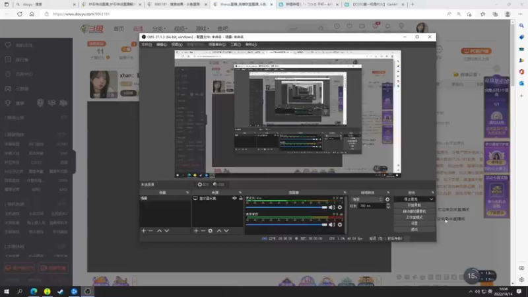
Task: Move selected source up with arrow
Action: click(x=219, y=230)
